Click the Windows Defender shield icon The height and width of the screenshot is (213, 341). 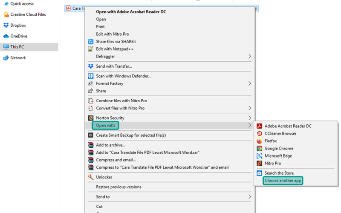click(90, 76)
